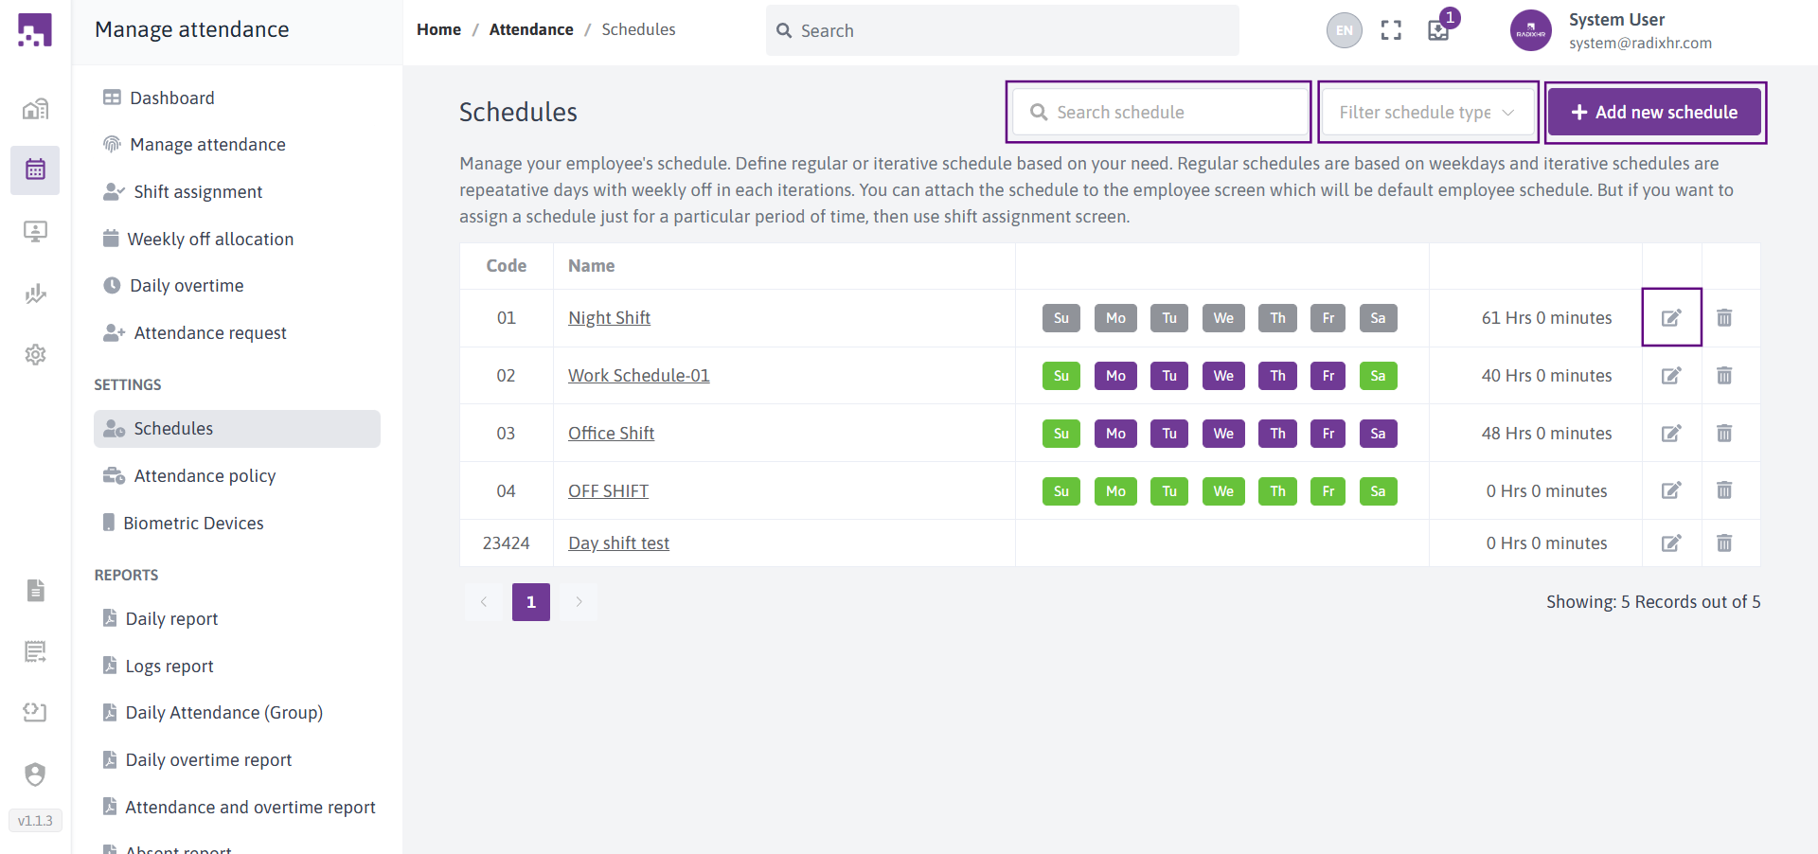
Task: Toggle Sa day badge for Office Shift
Action: pos(1378,434)
